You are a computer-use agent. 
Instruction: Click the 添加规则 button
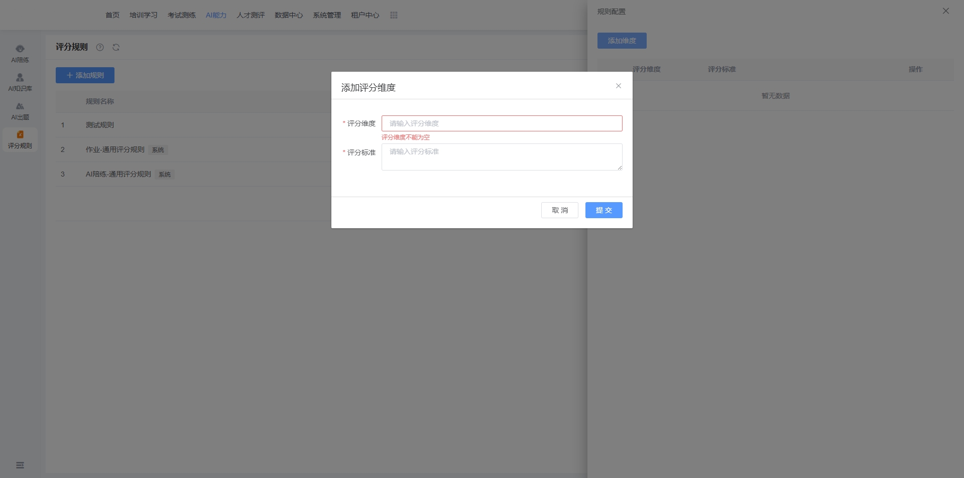coord(85,75)
